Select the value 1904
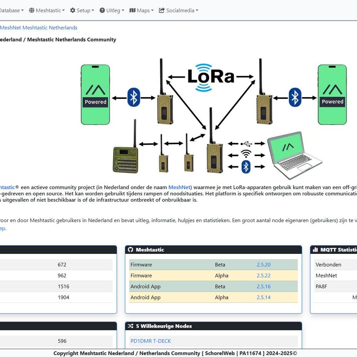 click(x=64, y=297)
